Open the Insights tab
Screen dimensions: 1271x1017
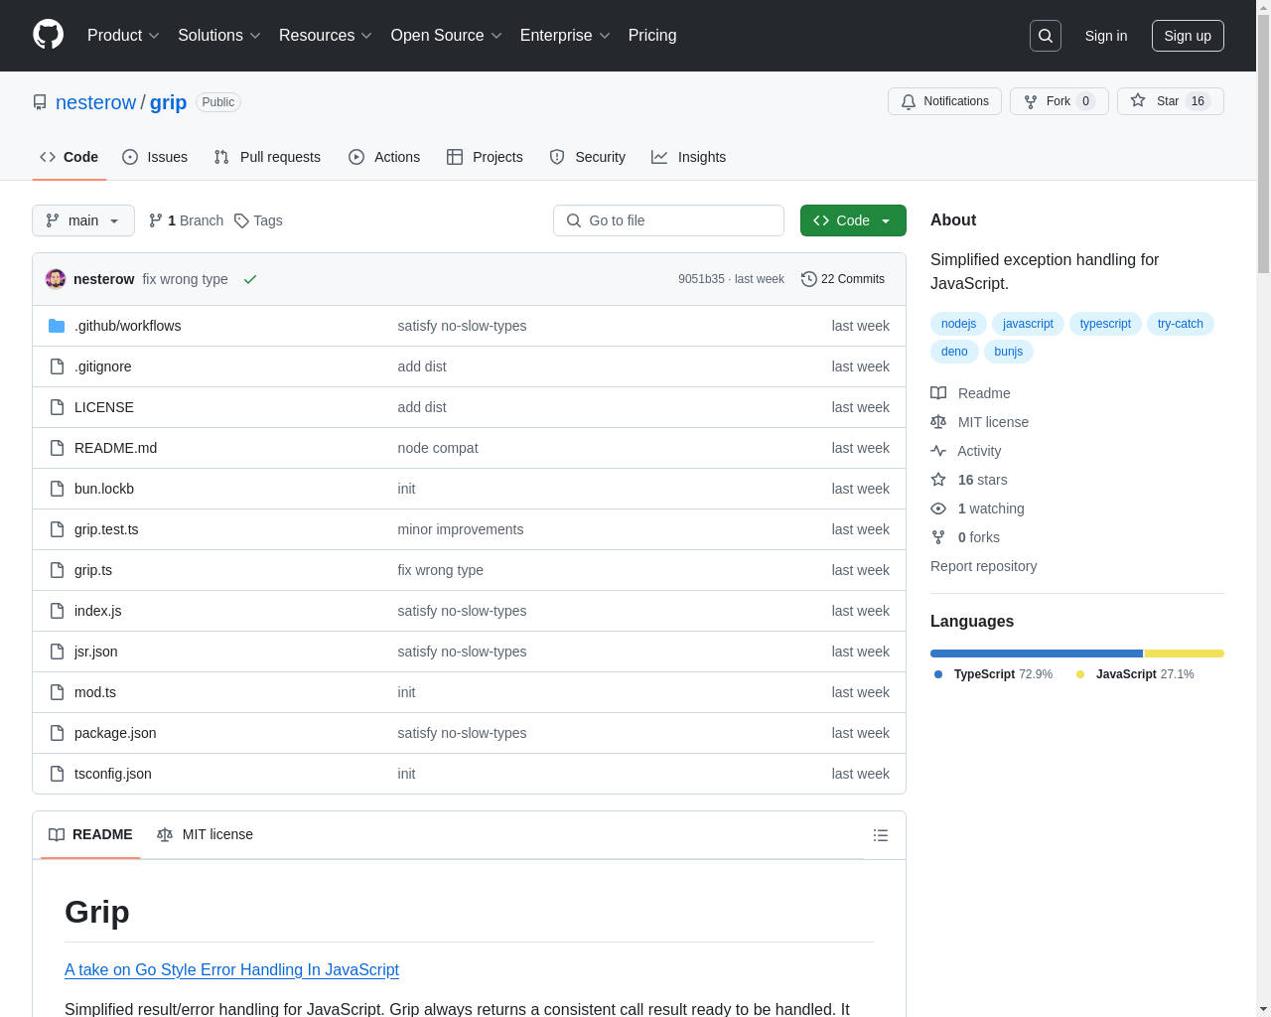(689, 157)
